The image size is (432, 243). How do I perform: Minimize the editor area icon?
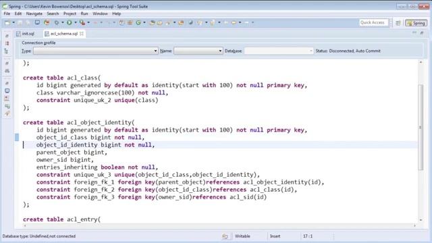click(x=414, y=33)
